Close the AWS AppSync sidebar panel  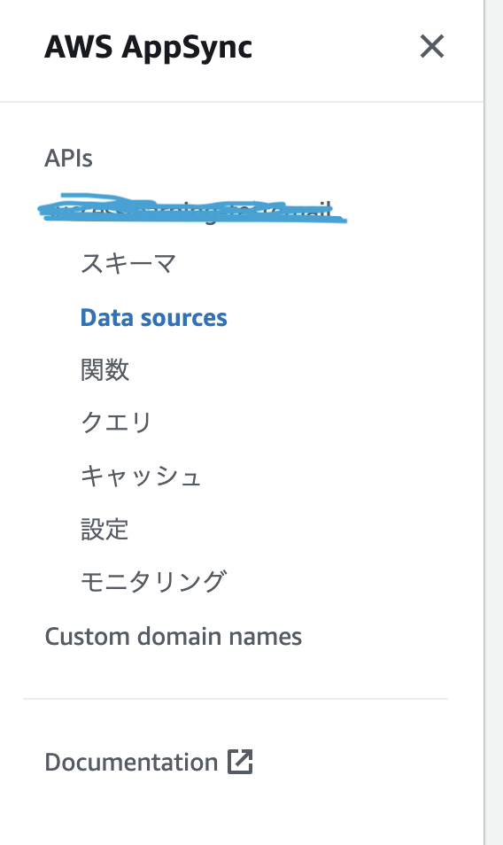(432, 46)
